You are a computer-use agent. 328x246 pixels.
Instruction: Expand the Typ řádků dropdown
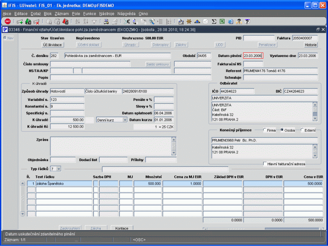click(x=59, y=169)
